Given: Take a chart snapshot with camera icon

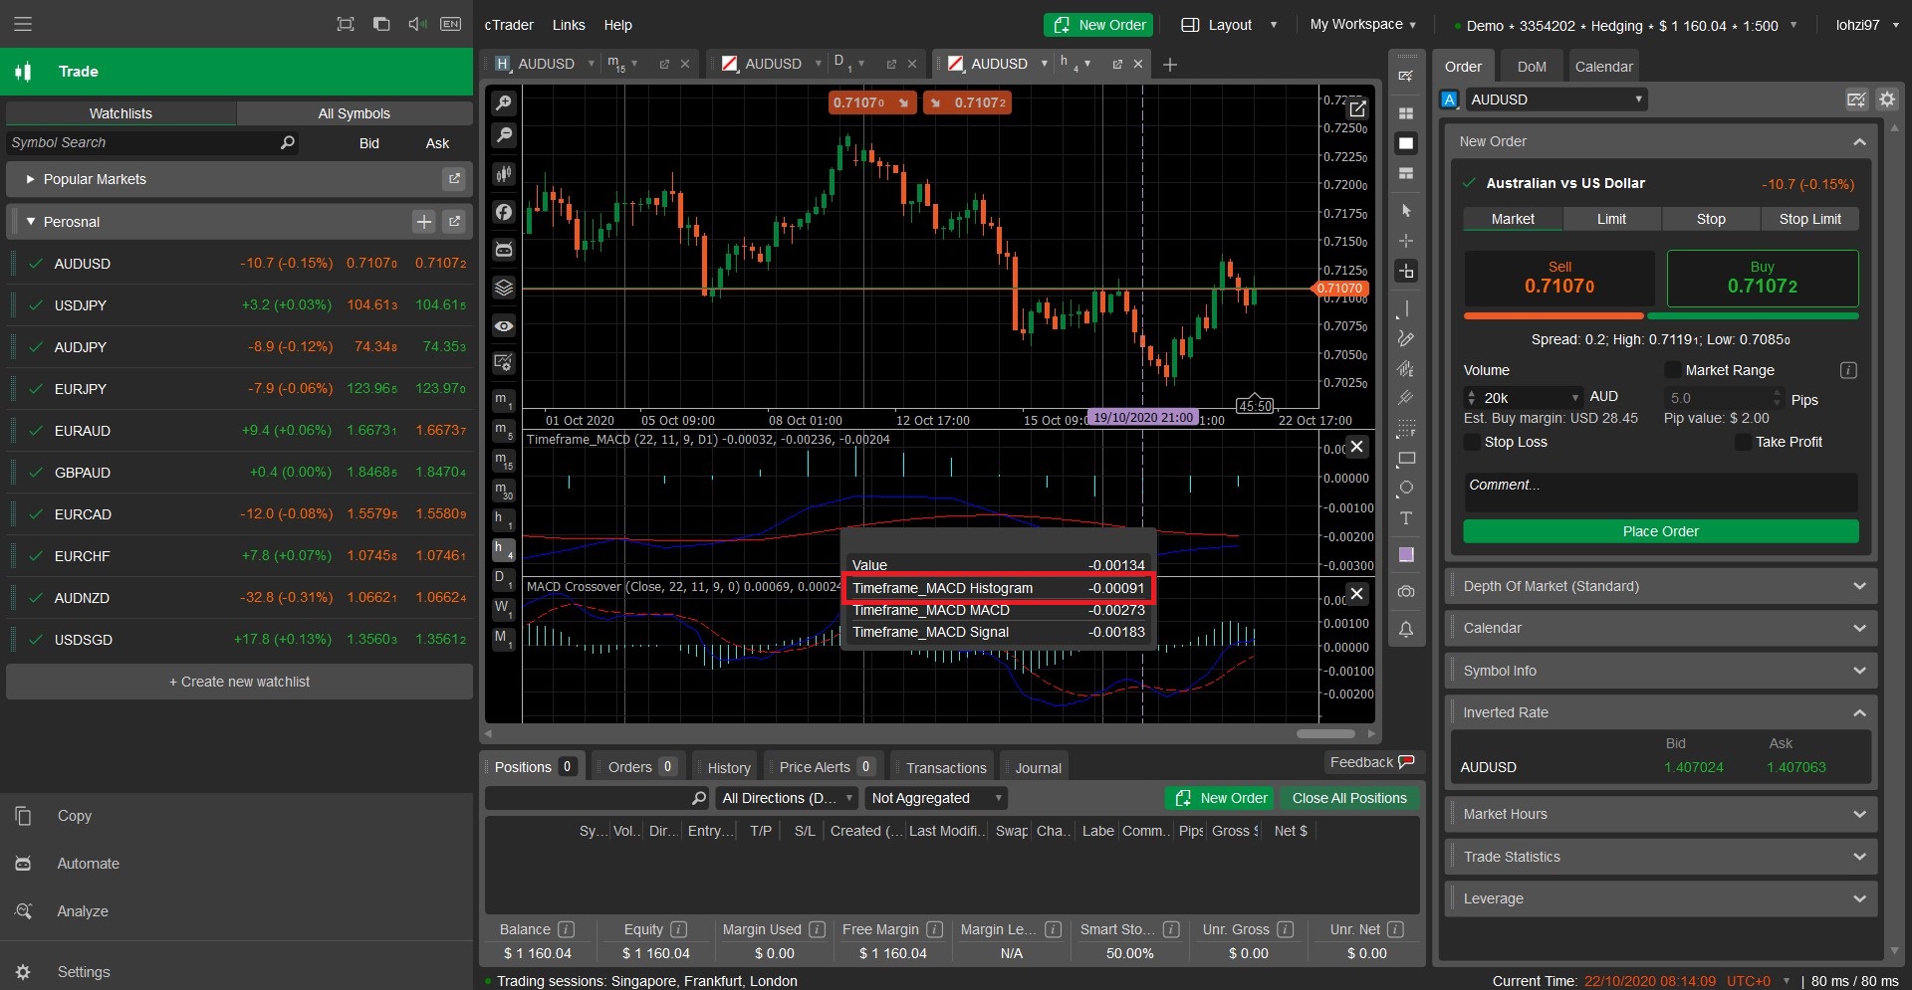Looking at the screenshot, I should 1406,591.
